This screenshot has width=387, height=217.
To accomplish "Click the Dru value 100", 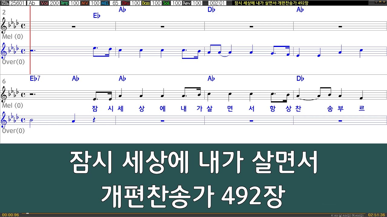I will [x=136, y=3].
